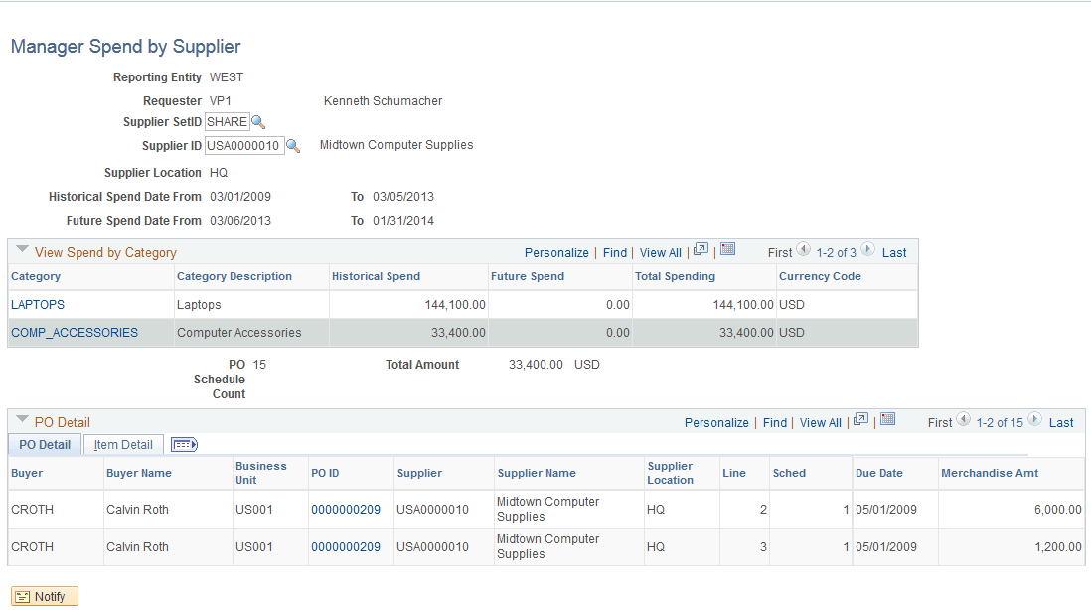Show all columns in the PO Detail grid
Viewport: 1091px width, 610px height.
(183, 444)
